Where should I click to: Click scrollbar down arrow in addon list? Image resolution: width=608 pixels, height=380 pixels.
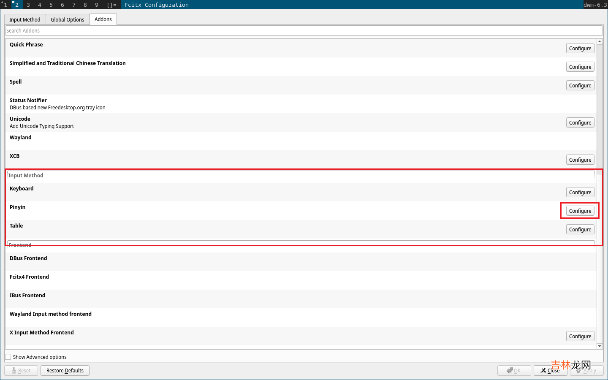click(x=600, y=346)
